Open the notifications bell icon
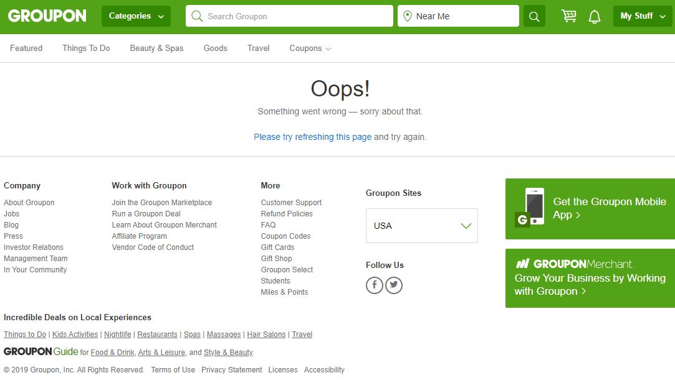The width and height of the screenshot is (675, 383). 595,17
